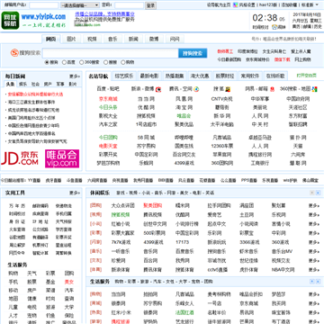Switch to the 音乐 search tab
Image resolution: width=324 pixels, height=324 pixels.
pos(112,39)
